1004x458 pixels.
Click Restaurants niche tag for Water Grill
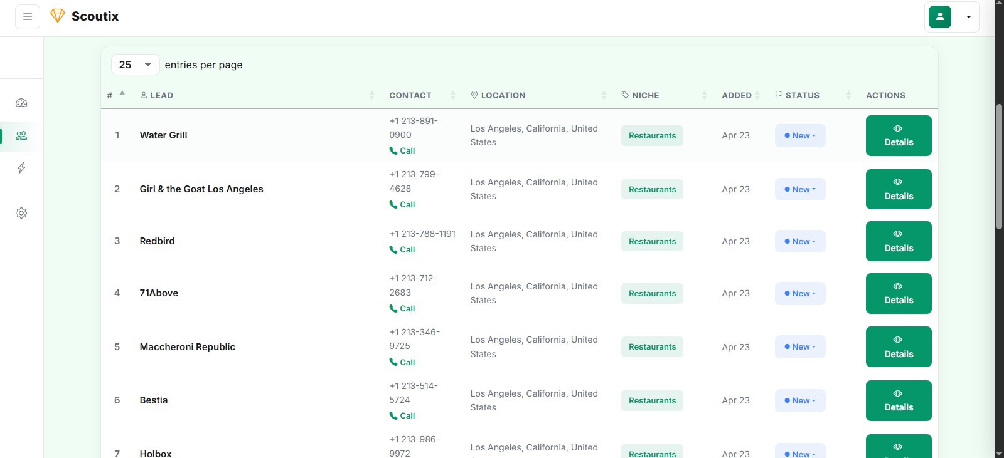(652, 135)
